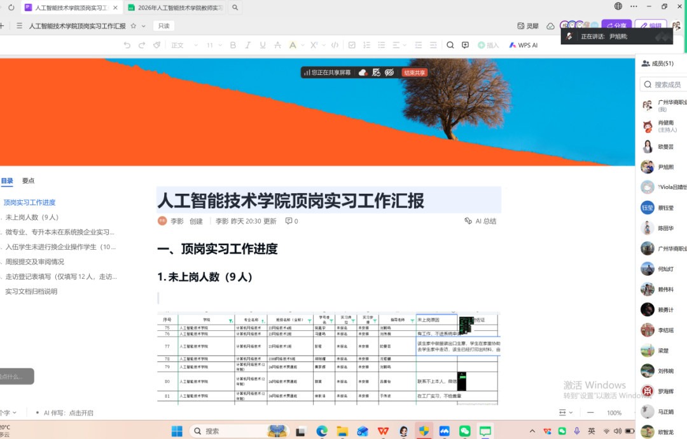This screenshot has height=439, width=687.
Task: Click AI 总结 link under the title
Action: pos(481,221)
